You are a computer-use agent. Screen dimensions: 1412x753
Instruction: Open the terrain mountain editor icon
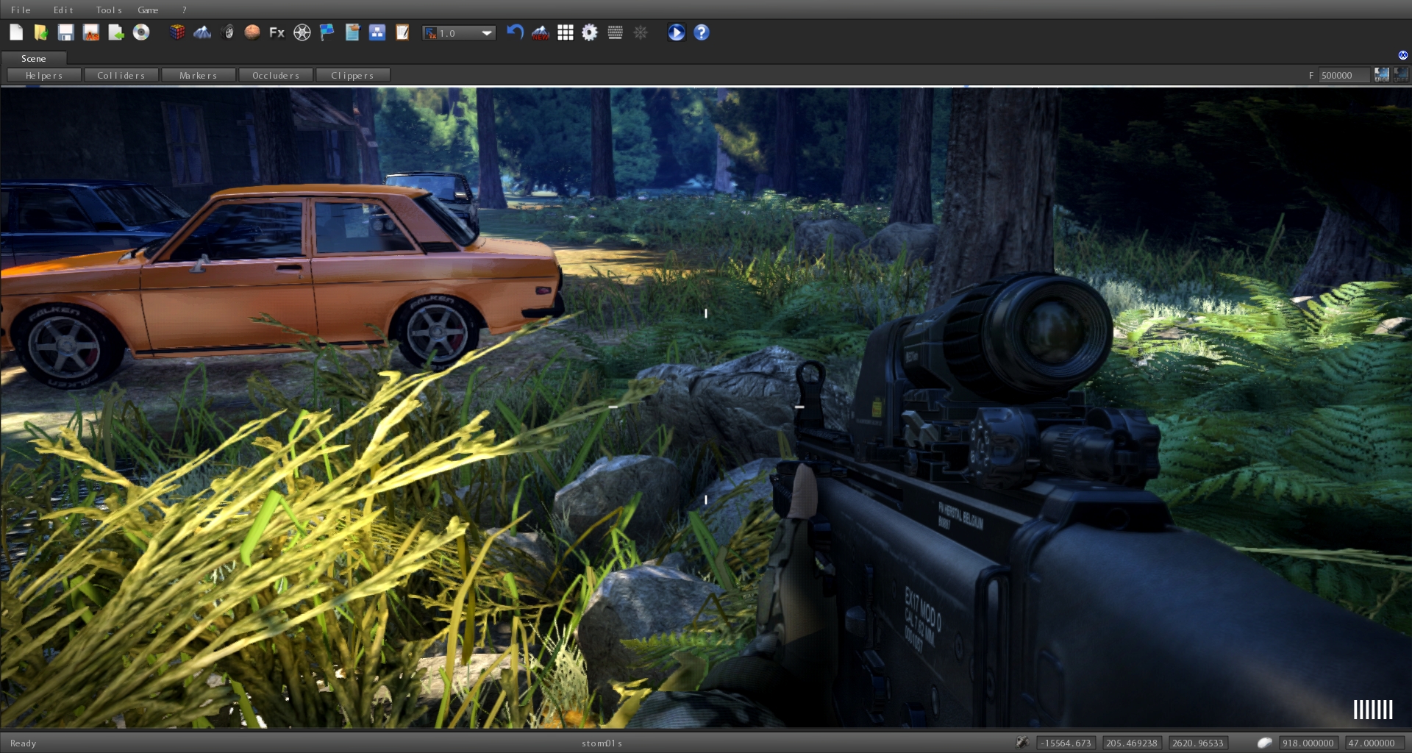coord(202,32)
